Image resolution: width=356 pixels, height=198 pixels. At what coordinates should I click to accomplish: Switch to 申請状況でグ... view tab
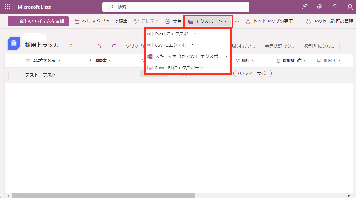[279, 46]
